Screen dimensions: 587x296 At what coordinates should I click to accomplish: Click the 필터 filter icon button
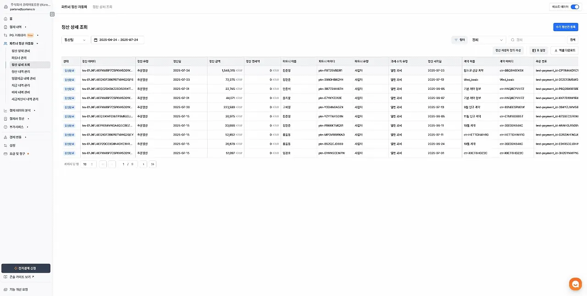460,40
